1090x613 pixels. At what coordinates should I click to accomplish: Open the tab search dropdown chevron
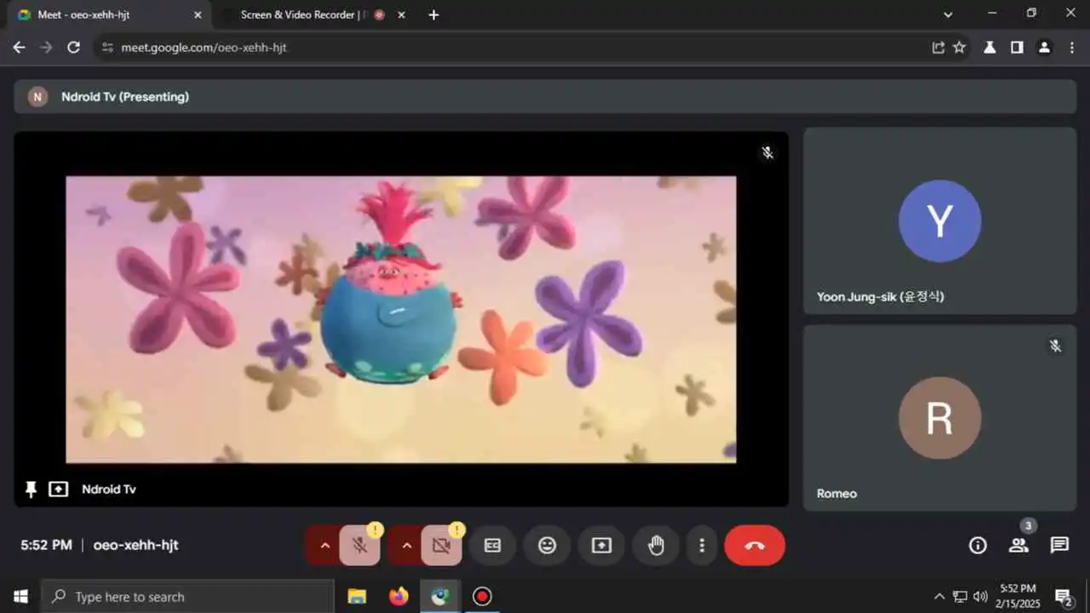pos(948,14)
